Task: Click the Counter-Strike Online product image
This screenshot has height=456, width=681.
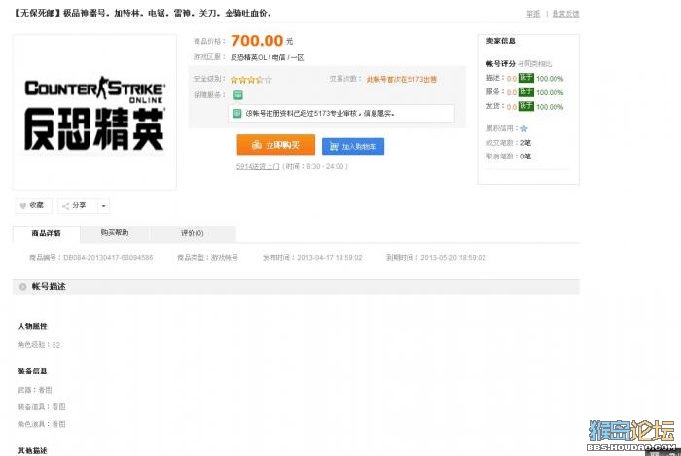Action: [x=94, y=112]
